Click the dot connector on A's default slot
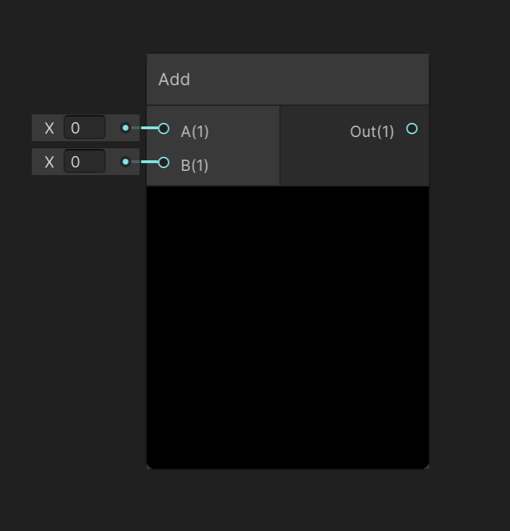Viewport: 510px width, 531px height. pos(126,128)
